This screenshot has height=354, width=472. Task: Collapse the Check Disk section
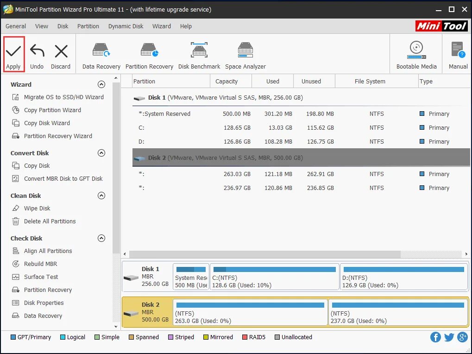pyautogui.click(x=101, y=239)
